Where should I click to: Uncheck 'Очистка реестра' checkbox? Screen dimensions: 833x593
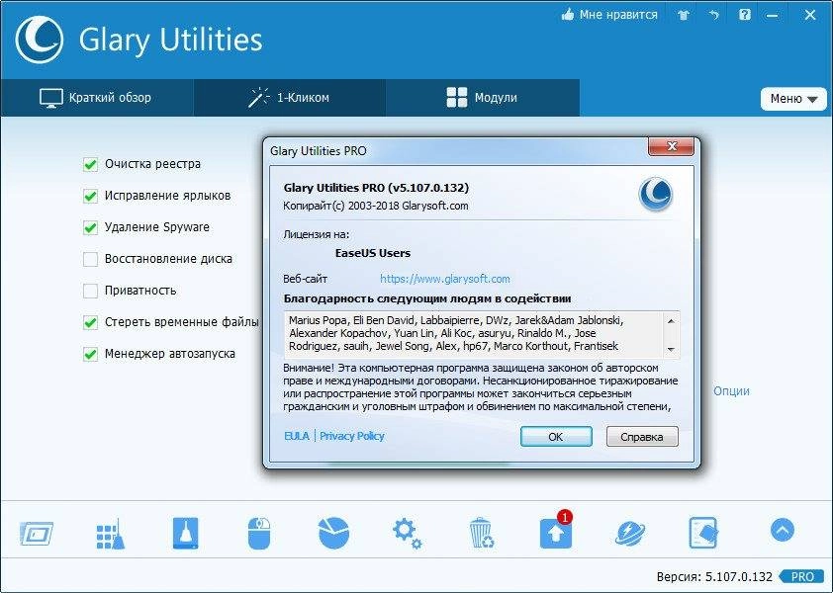coord(90,165)
